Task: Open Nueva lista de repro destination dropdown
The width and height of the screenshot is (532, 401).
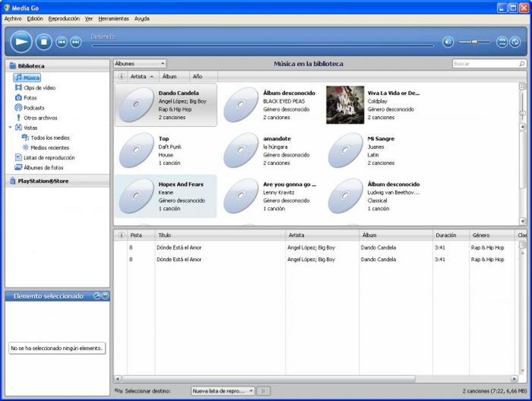Action: tap(223, 391)
